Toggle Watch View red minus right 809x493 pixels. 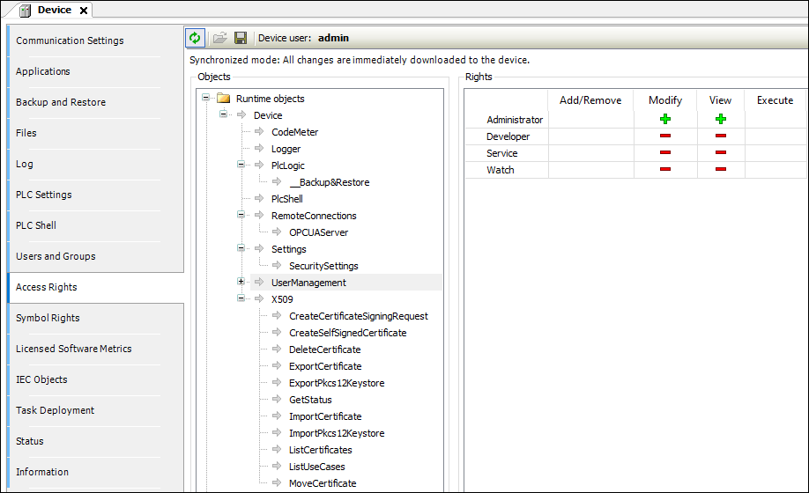click(720, 170)
